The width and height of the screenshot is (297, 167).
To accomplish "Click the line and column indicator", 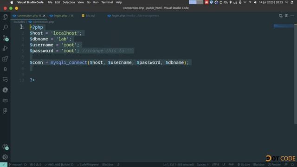I will click(x=178, y=165).
